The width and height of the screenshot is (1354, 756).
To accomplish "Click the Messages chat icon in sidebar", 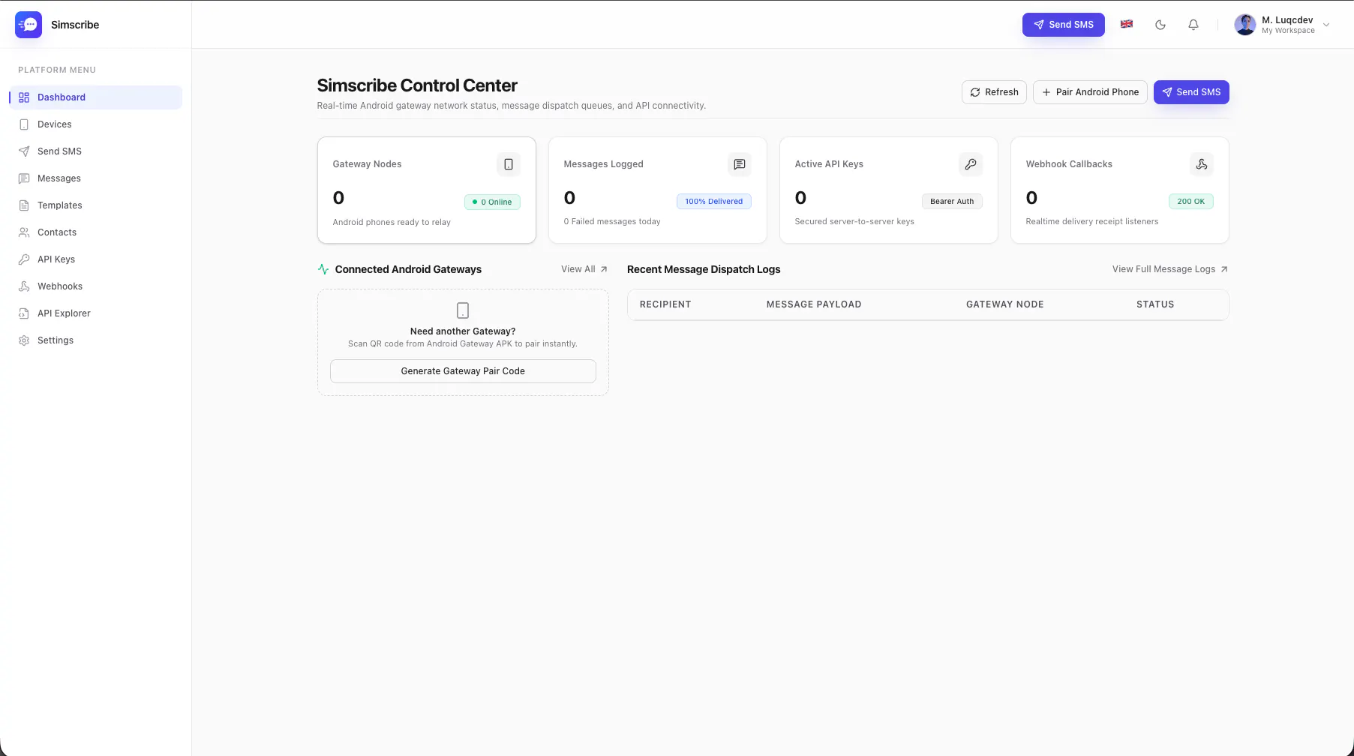I will point(24,178).
